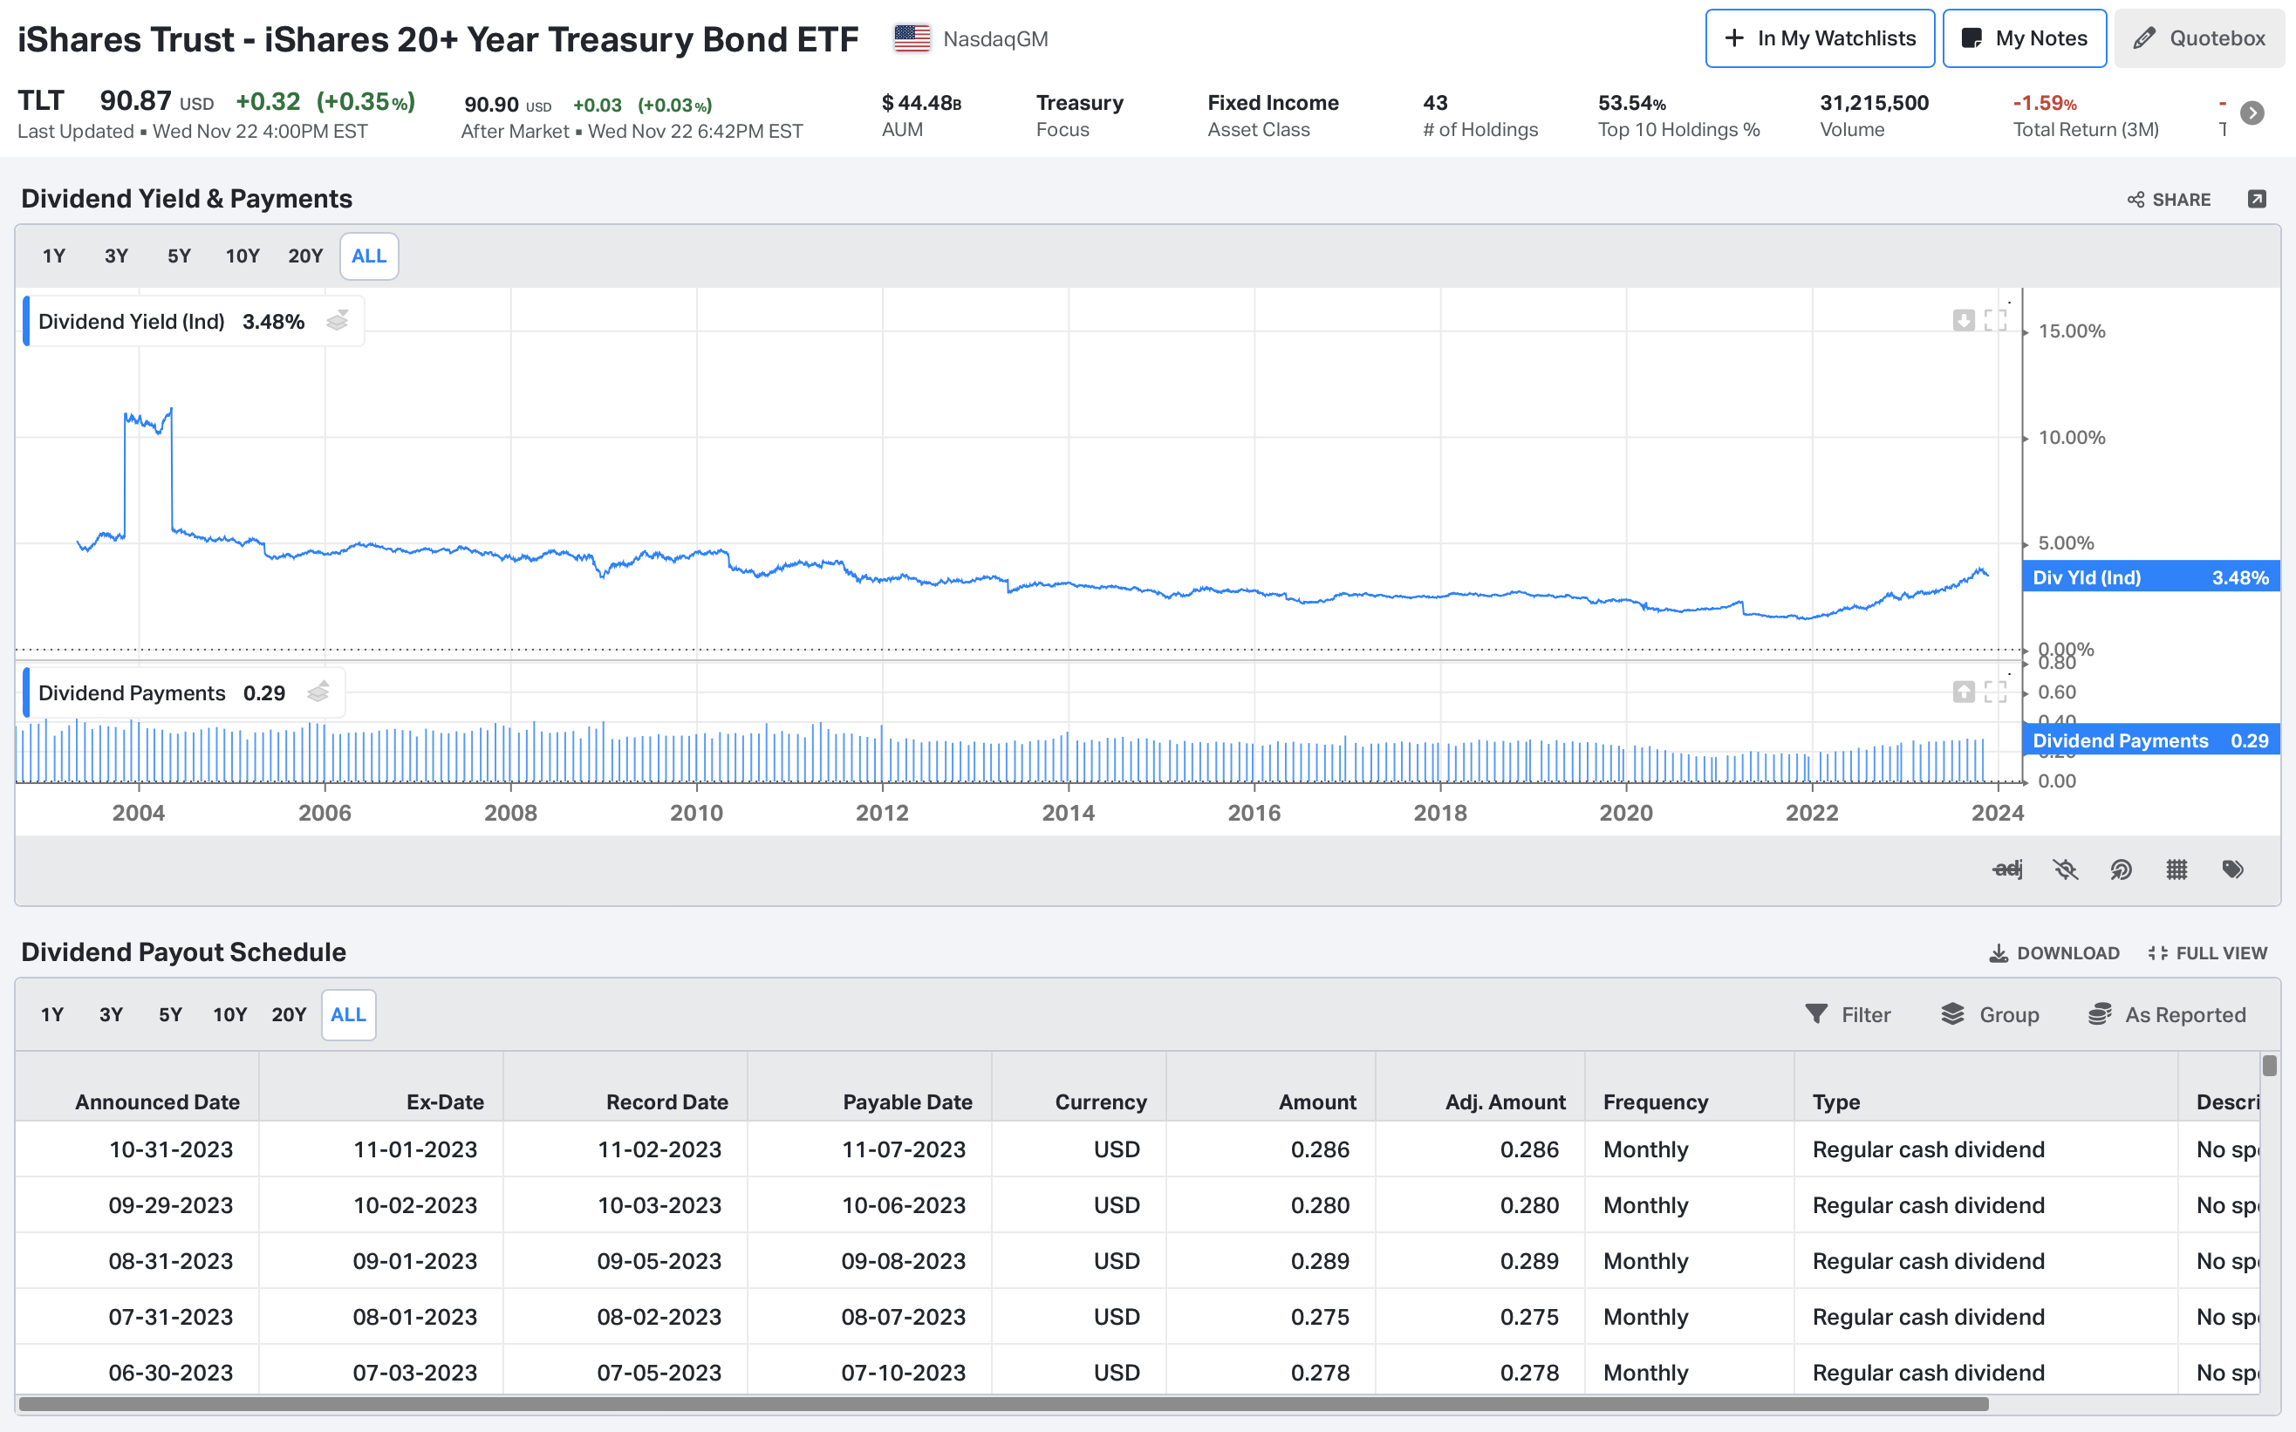This screenshot has height=1432, width=2296.
Task: Toggle the target tracking chart icon
Action: 2121,869
